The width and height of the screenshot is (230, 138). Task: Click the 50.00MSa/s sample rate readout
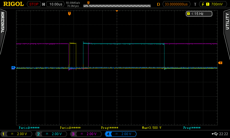point(73,3)
